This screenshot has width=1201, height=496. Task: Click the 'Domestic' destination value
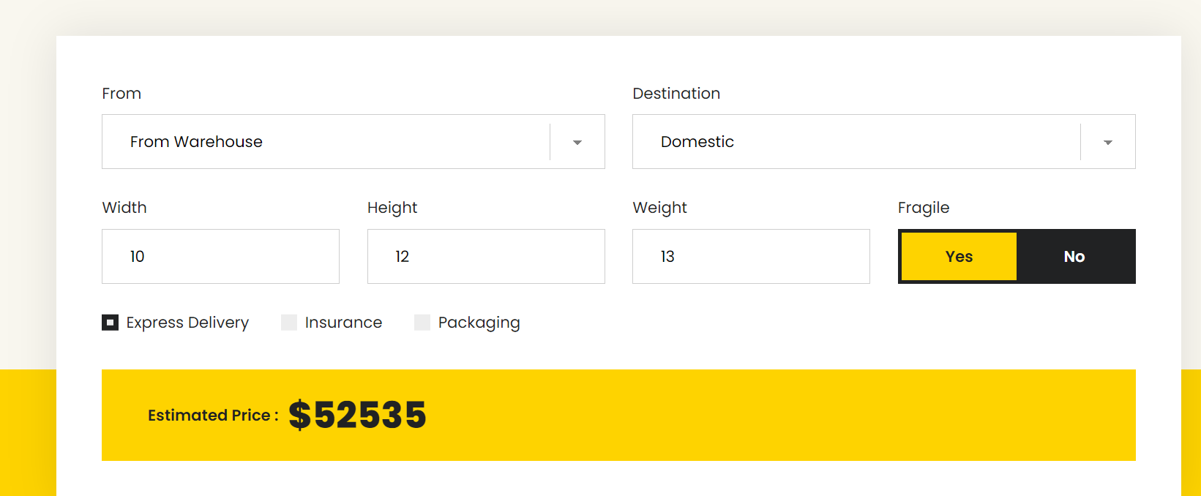[x=697, y=142]
